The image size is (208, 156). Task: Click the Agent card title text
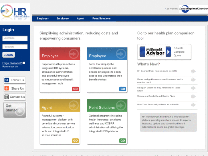47,108
